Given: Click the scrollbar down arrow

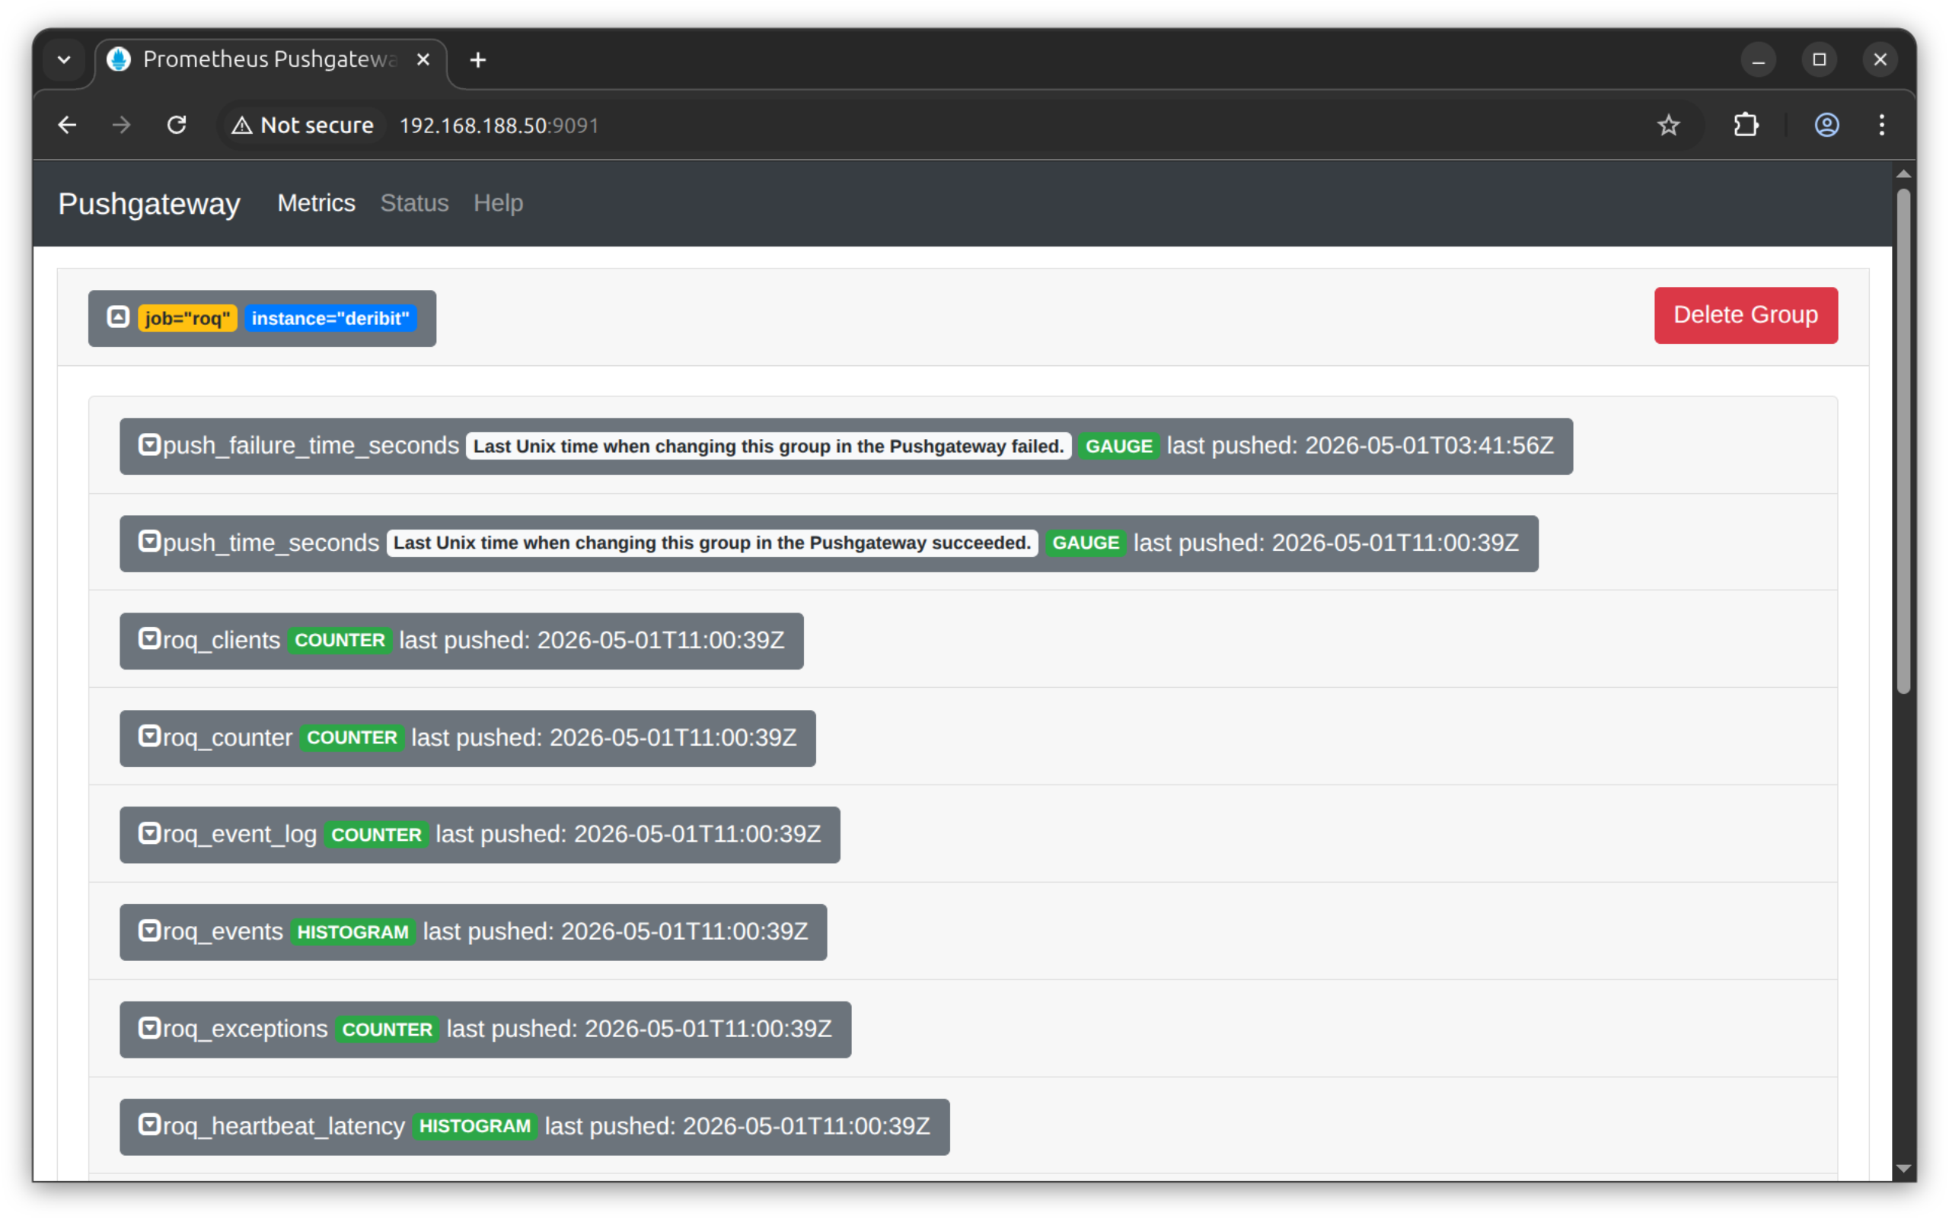Looking at the screenshot, I should coord(1904,1168).
